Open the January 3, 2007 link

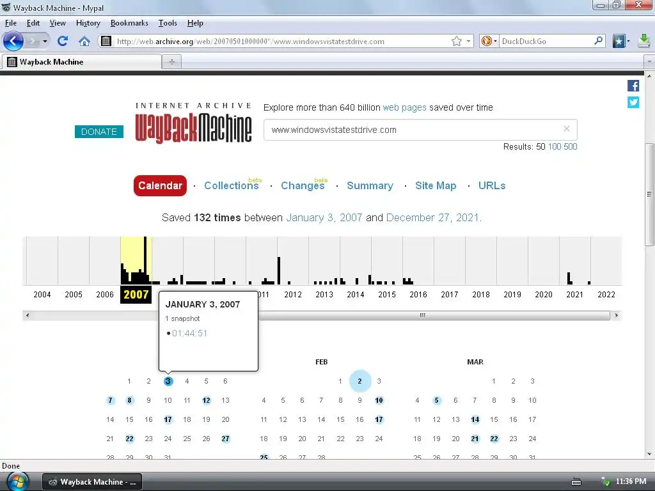click(x=324, y=217)
